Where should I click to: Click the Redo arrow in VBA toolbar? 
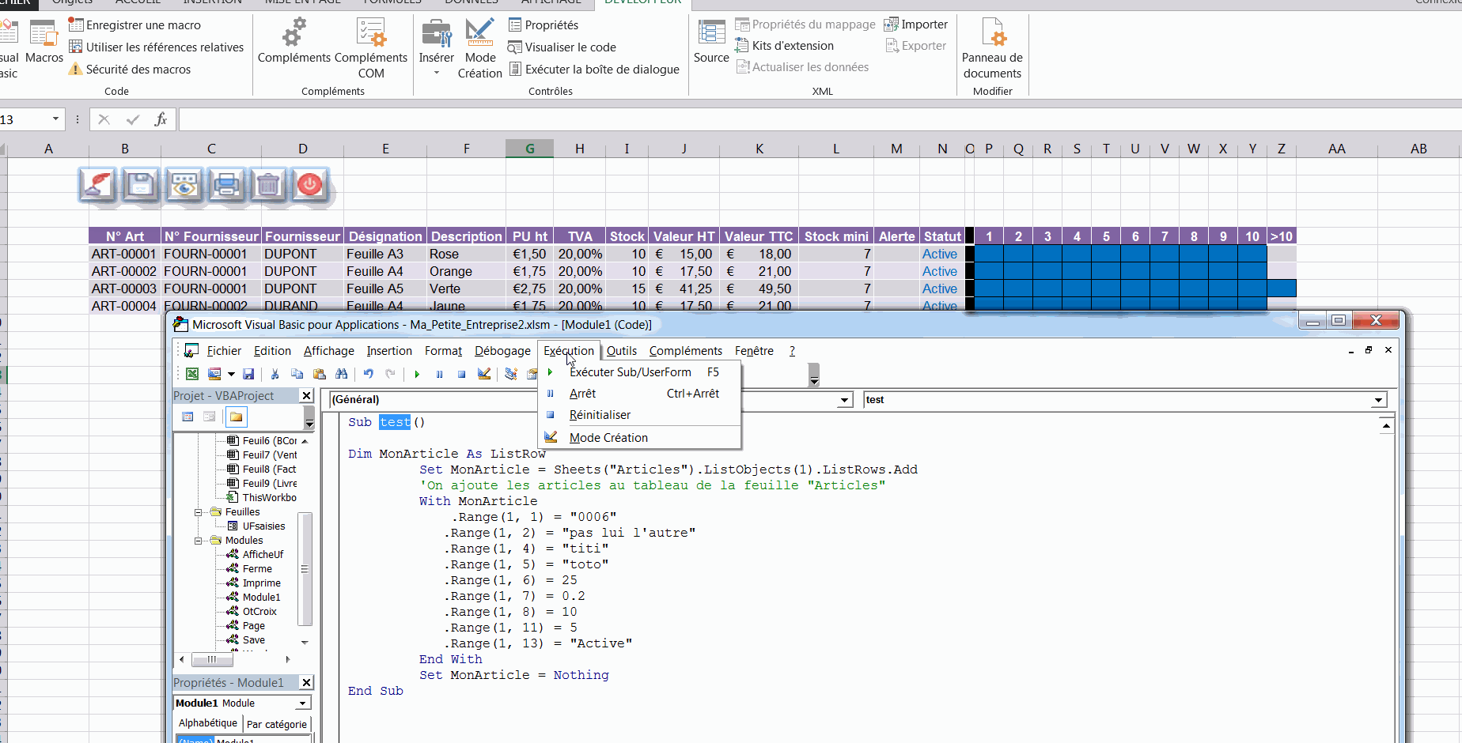click(x=390, y=374)
